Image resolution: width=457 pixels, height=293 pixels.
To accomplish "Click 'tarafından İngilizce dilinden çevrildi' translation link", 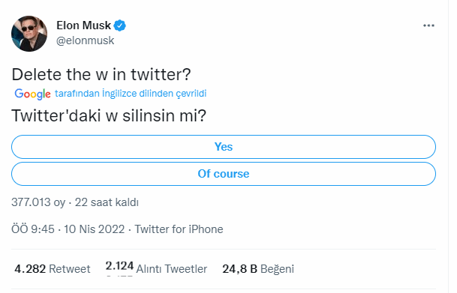I will coord(131,94).
